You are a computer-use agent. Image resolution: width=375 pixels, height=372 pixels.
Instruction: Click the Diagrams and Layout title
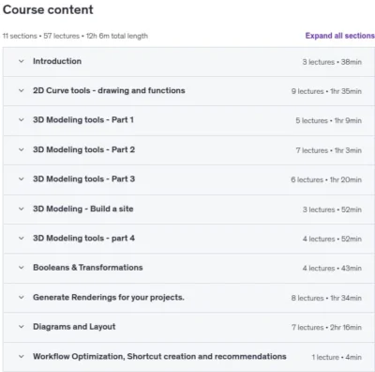coord(74,327)
